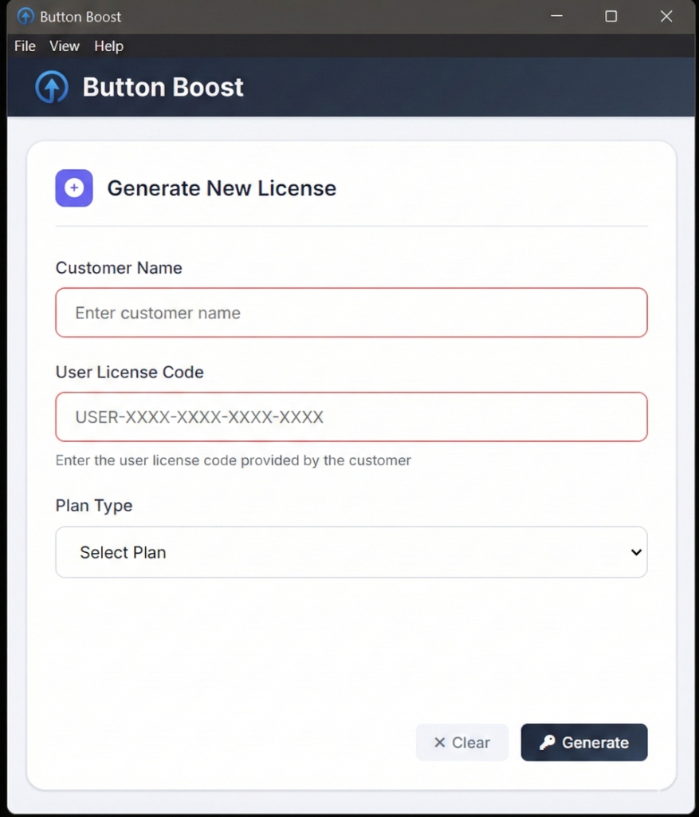Viewport: 699px width, 817px height.
Task: Click the Generate button
Action: 583,742
